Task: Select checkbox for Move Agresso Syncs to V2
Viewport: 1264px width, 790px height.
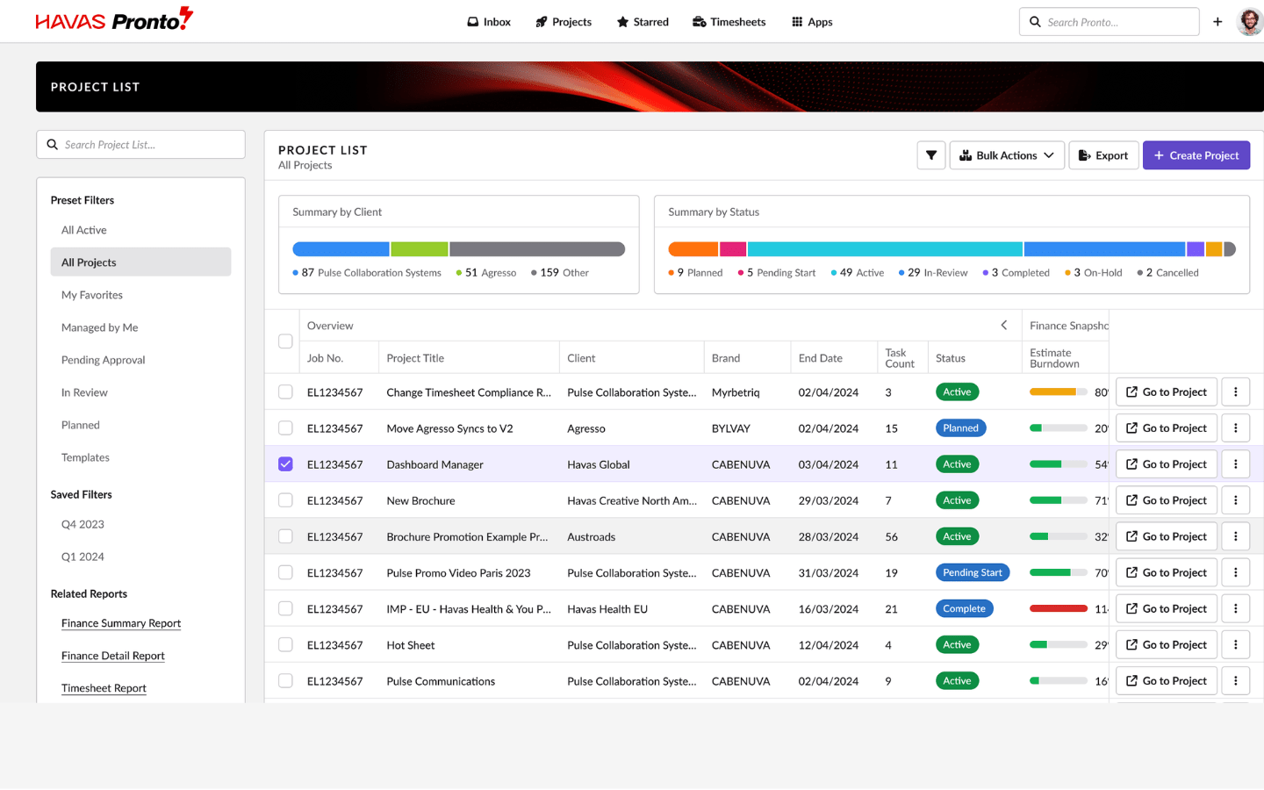Action: pos(285,428)
